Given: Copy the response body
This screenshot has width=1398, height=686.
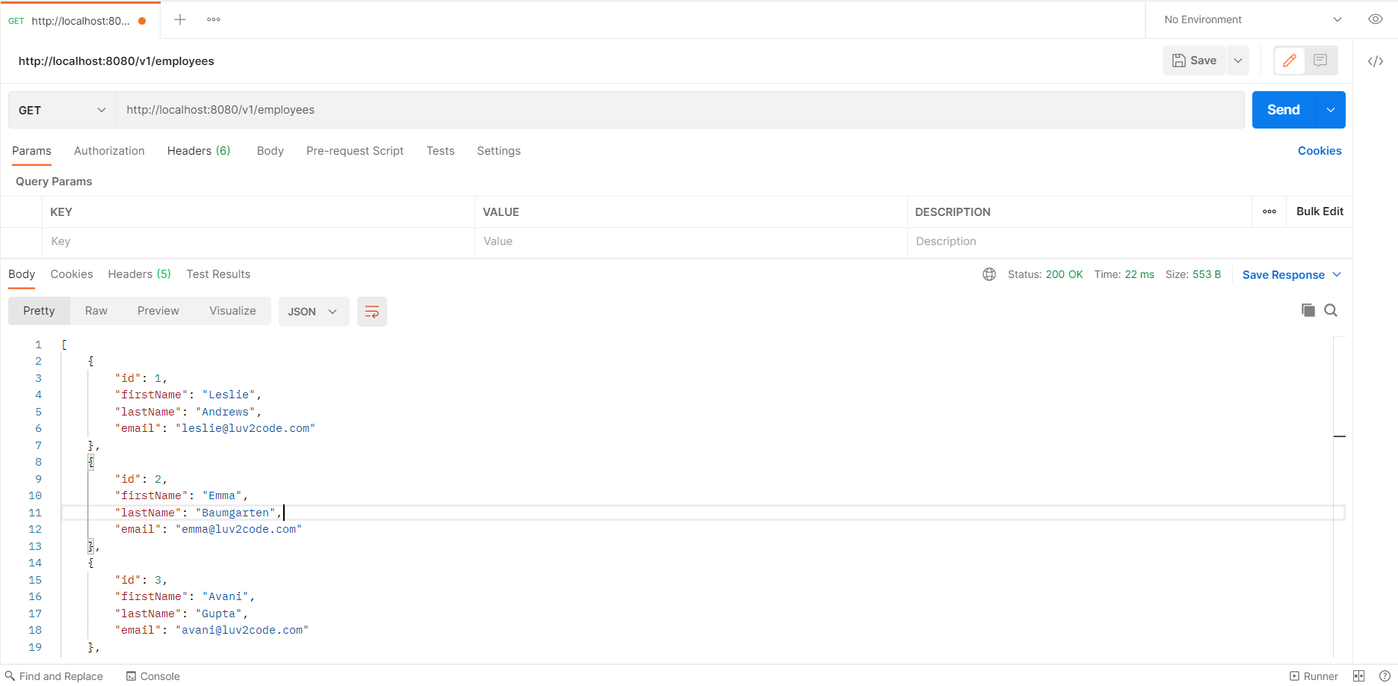Looking at the screenshot, I should pyautogui.click(x=1308, y=309).
